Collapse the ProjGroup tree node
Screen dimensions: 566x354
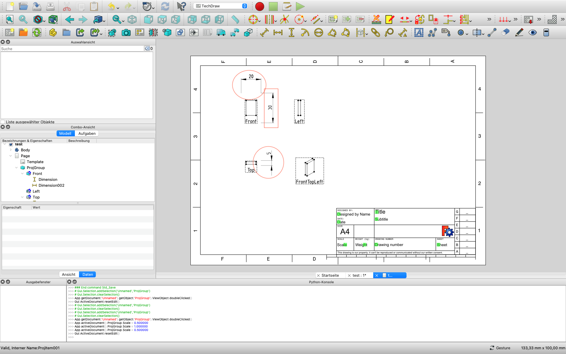click(17, 168)
